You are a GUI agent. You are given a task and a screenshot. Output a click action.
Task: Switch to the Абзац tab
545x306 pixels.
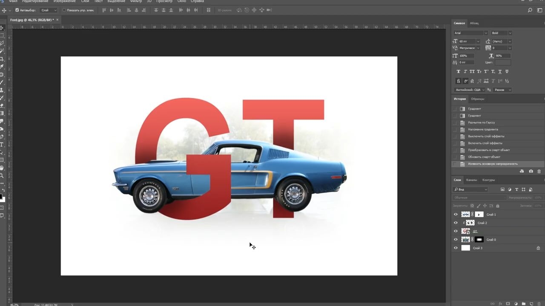[x=474, y=23]
